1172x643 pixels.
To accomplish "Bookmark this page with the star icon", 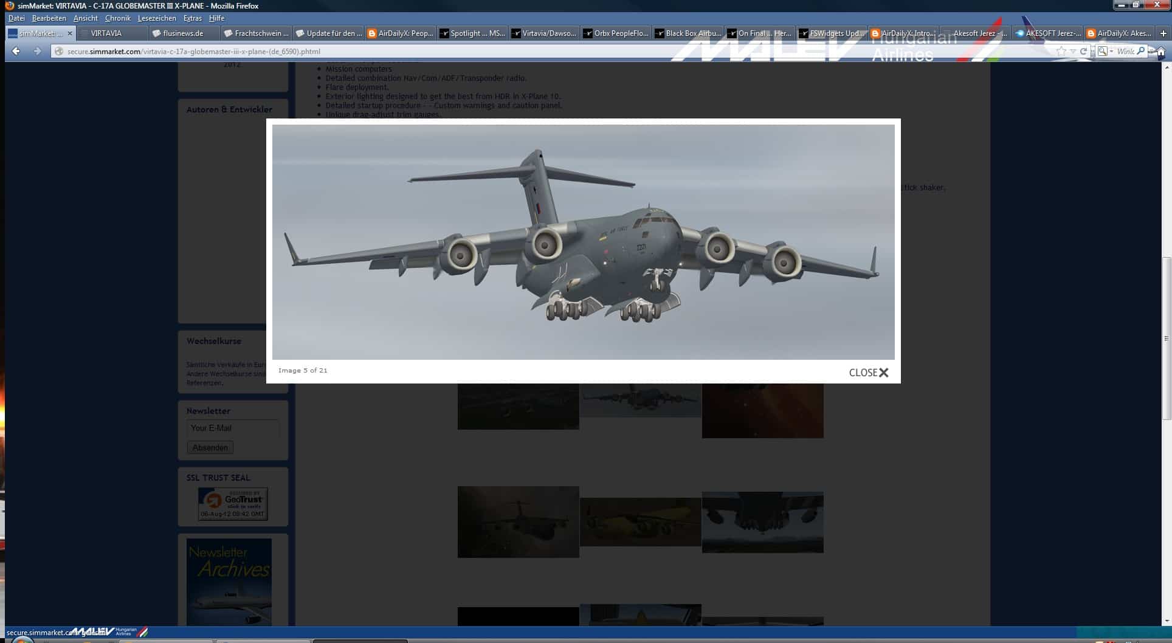I will 1061,52.
